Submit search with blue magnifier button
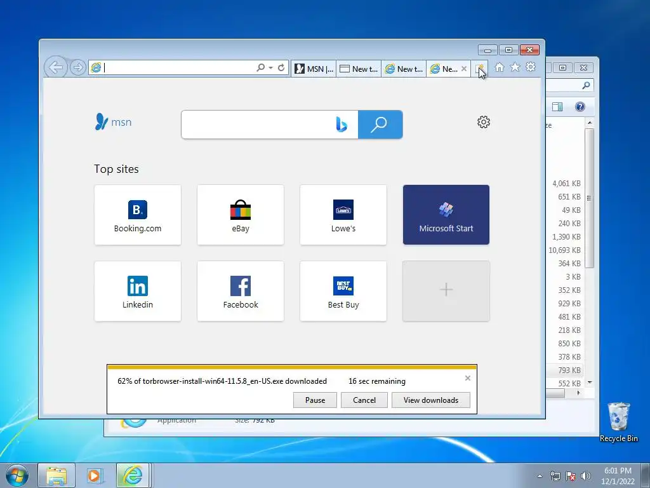The image size is (650, 488). pos(380,125)
